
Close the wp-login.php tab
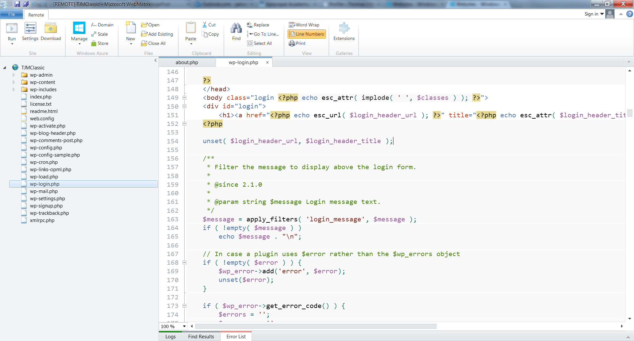tap(267, 62)
